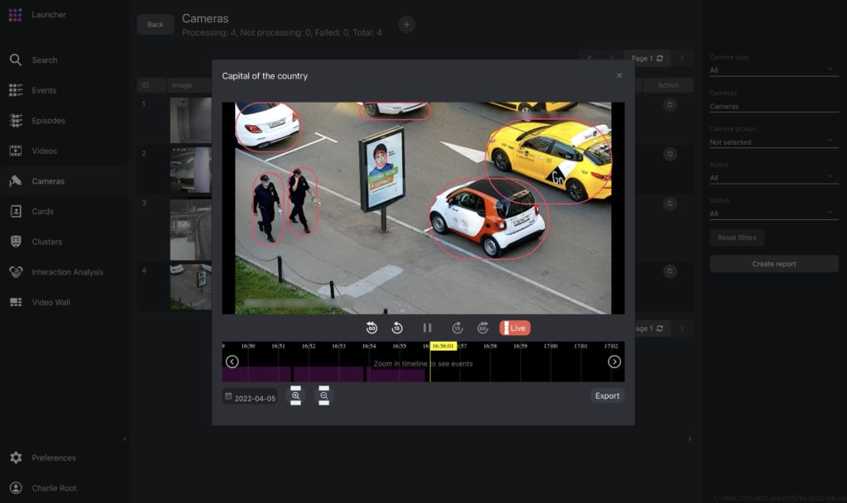
Task: Zoom in on the timeline
Action: tap(296, 396)
